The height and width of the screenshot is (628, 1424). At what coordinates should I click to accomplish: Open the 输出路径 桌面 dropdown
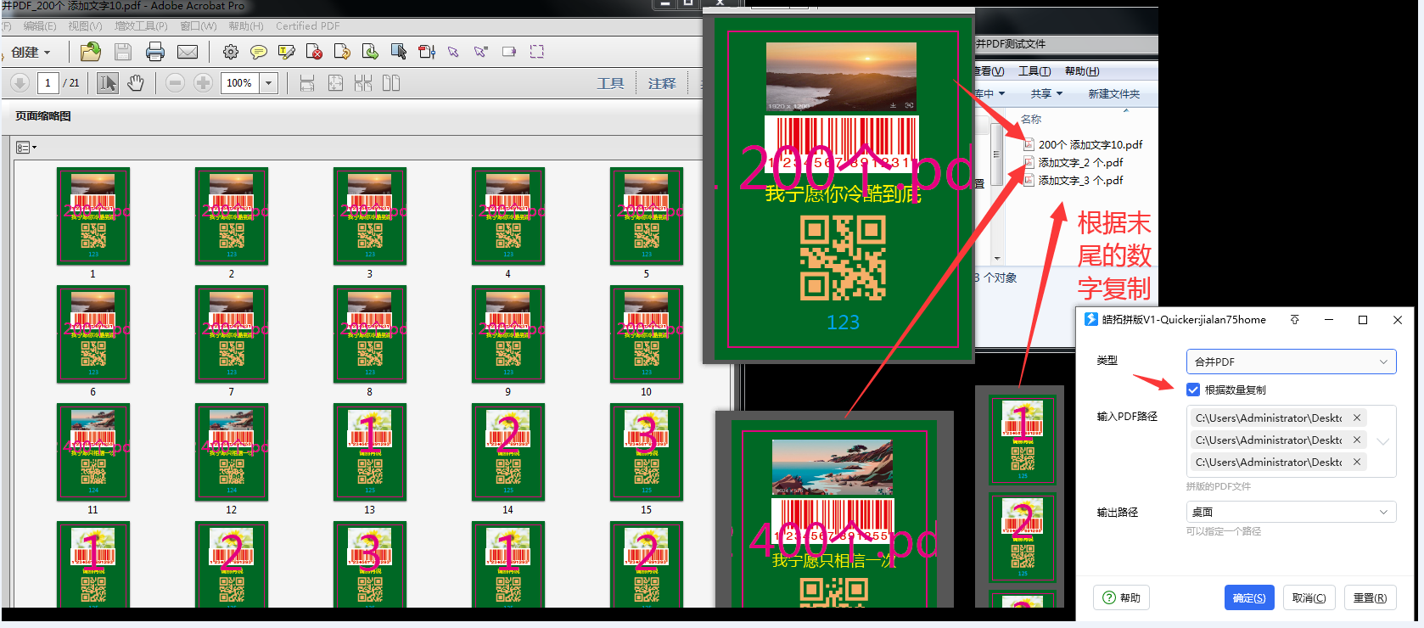coord(1291,512)
